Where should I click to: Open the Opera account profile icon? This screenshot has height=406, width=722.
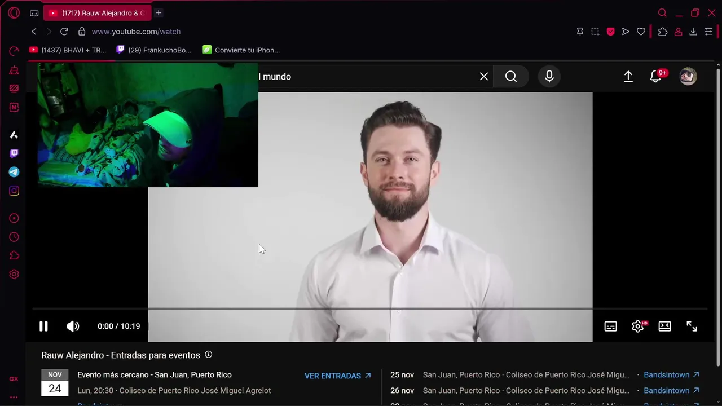click(678, 32)
